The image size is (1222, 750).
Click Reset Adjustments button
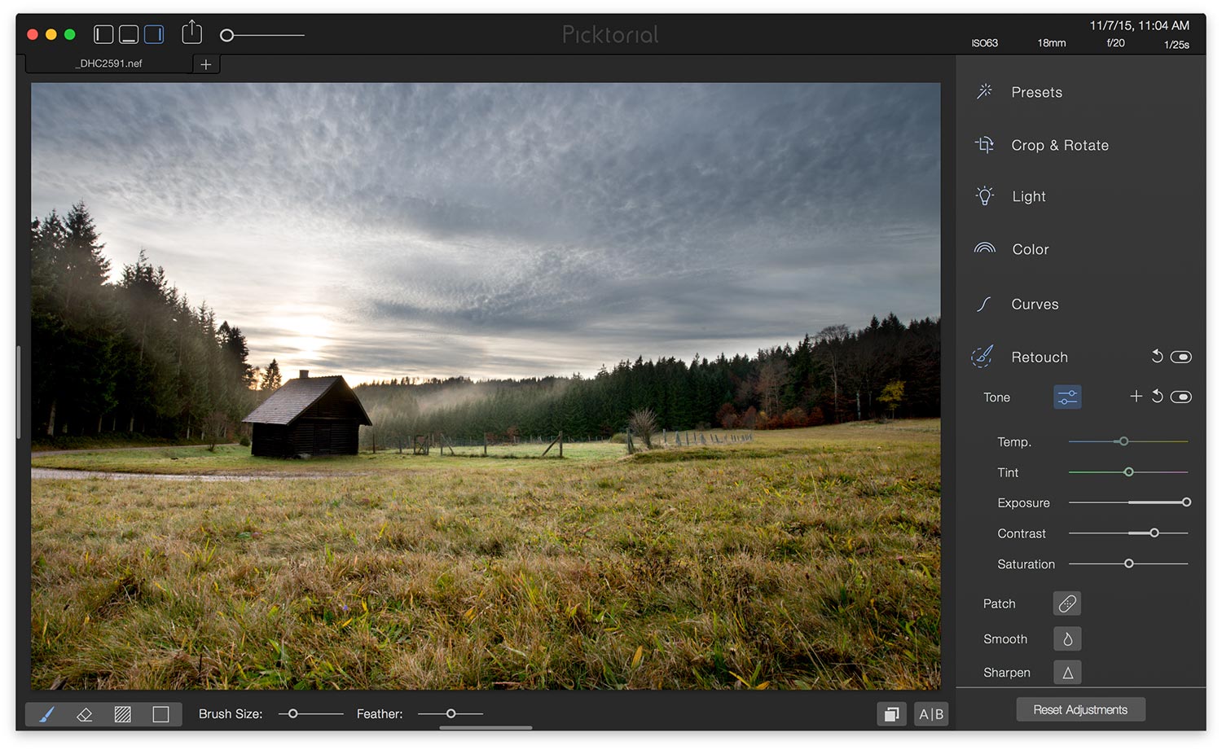pyautogui.click(x=1080, y=709)
